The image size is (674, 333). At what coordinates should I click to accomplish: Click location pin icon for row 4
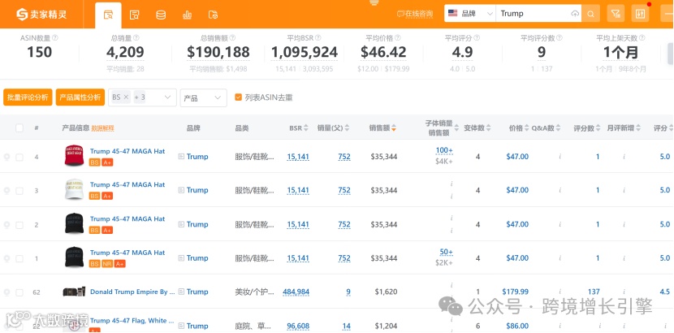tap(6, 157)
